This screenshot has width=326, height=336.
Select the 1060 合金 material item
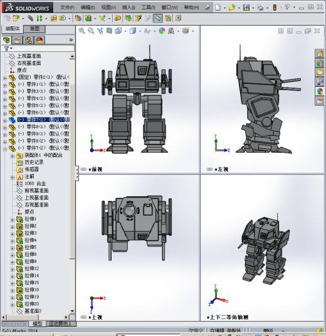(x=35, y=184)
